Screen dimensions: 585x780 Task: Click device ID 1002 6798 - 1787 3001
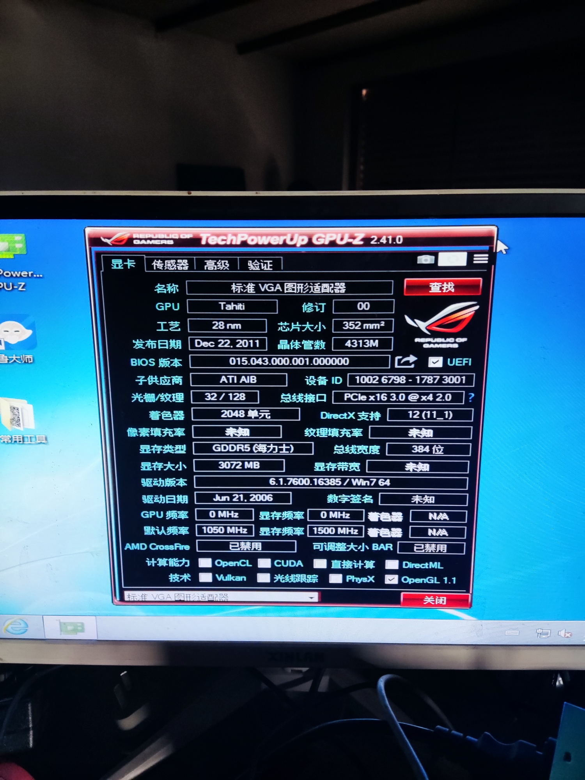point(411,380)
